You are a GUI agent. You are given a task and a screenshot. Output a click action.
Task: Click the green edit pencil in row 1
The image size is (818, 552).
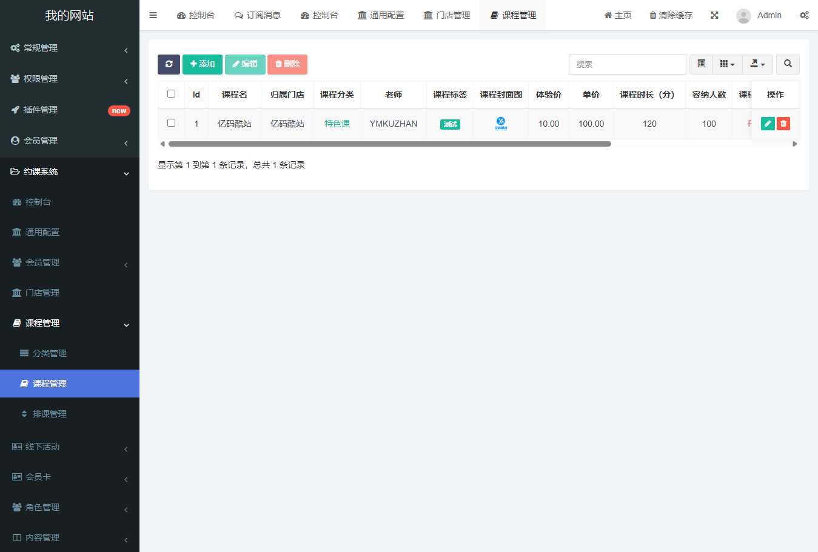point(768,124)
